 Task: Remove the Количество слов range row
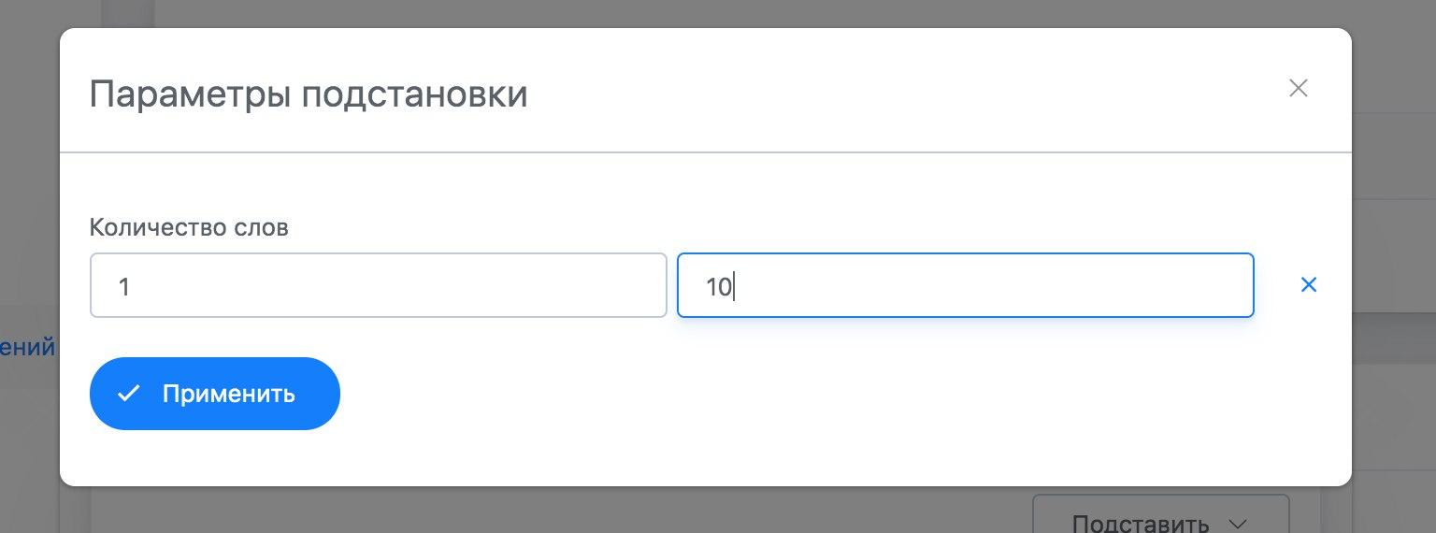(x=1309, y=285)
